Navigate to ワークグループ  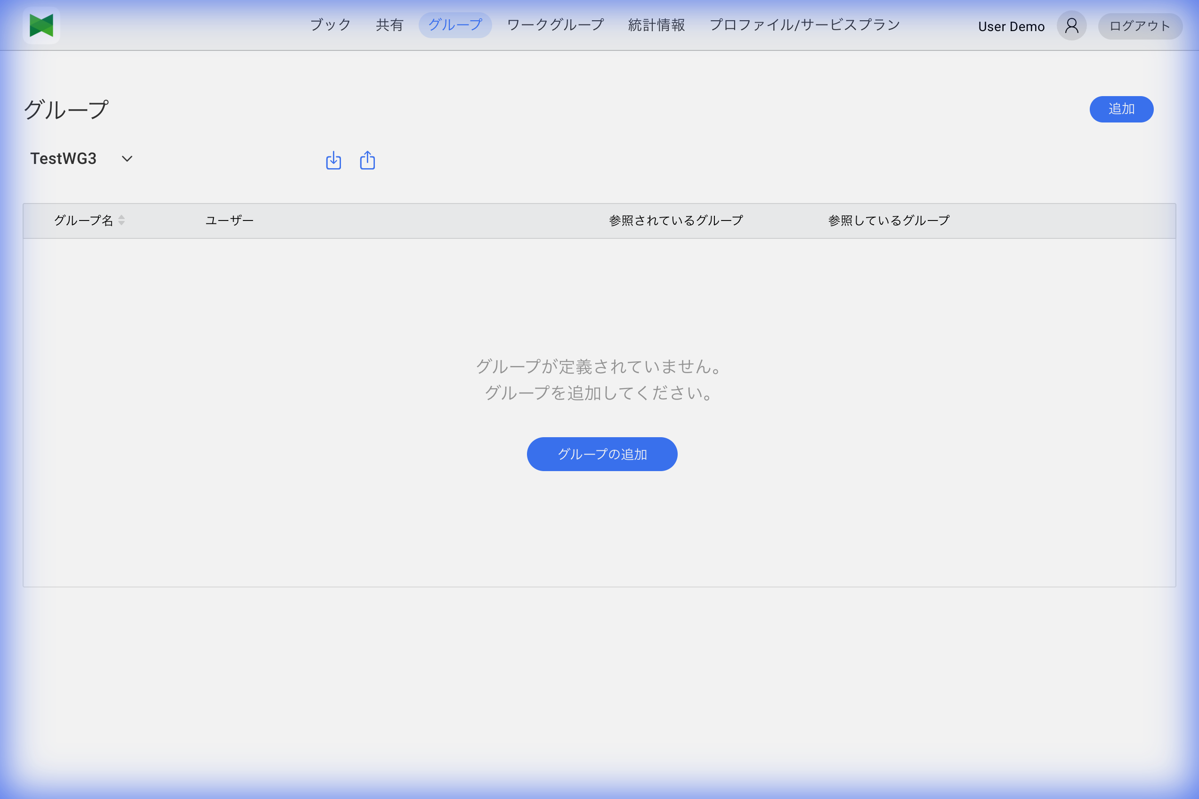tap(554, 24)
